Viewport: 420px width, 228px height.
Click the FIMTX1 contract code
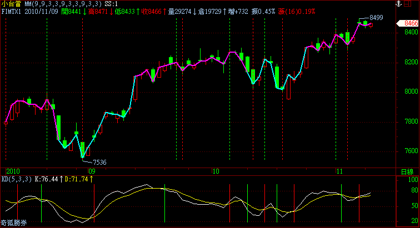(12, 11)
